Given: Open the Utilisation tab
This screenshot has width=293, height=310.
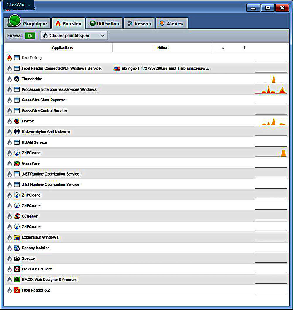Looking at the screenshot, I should click(104, 23).
